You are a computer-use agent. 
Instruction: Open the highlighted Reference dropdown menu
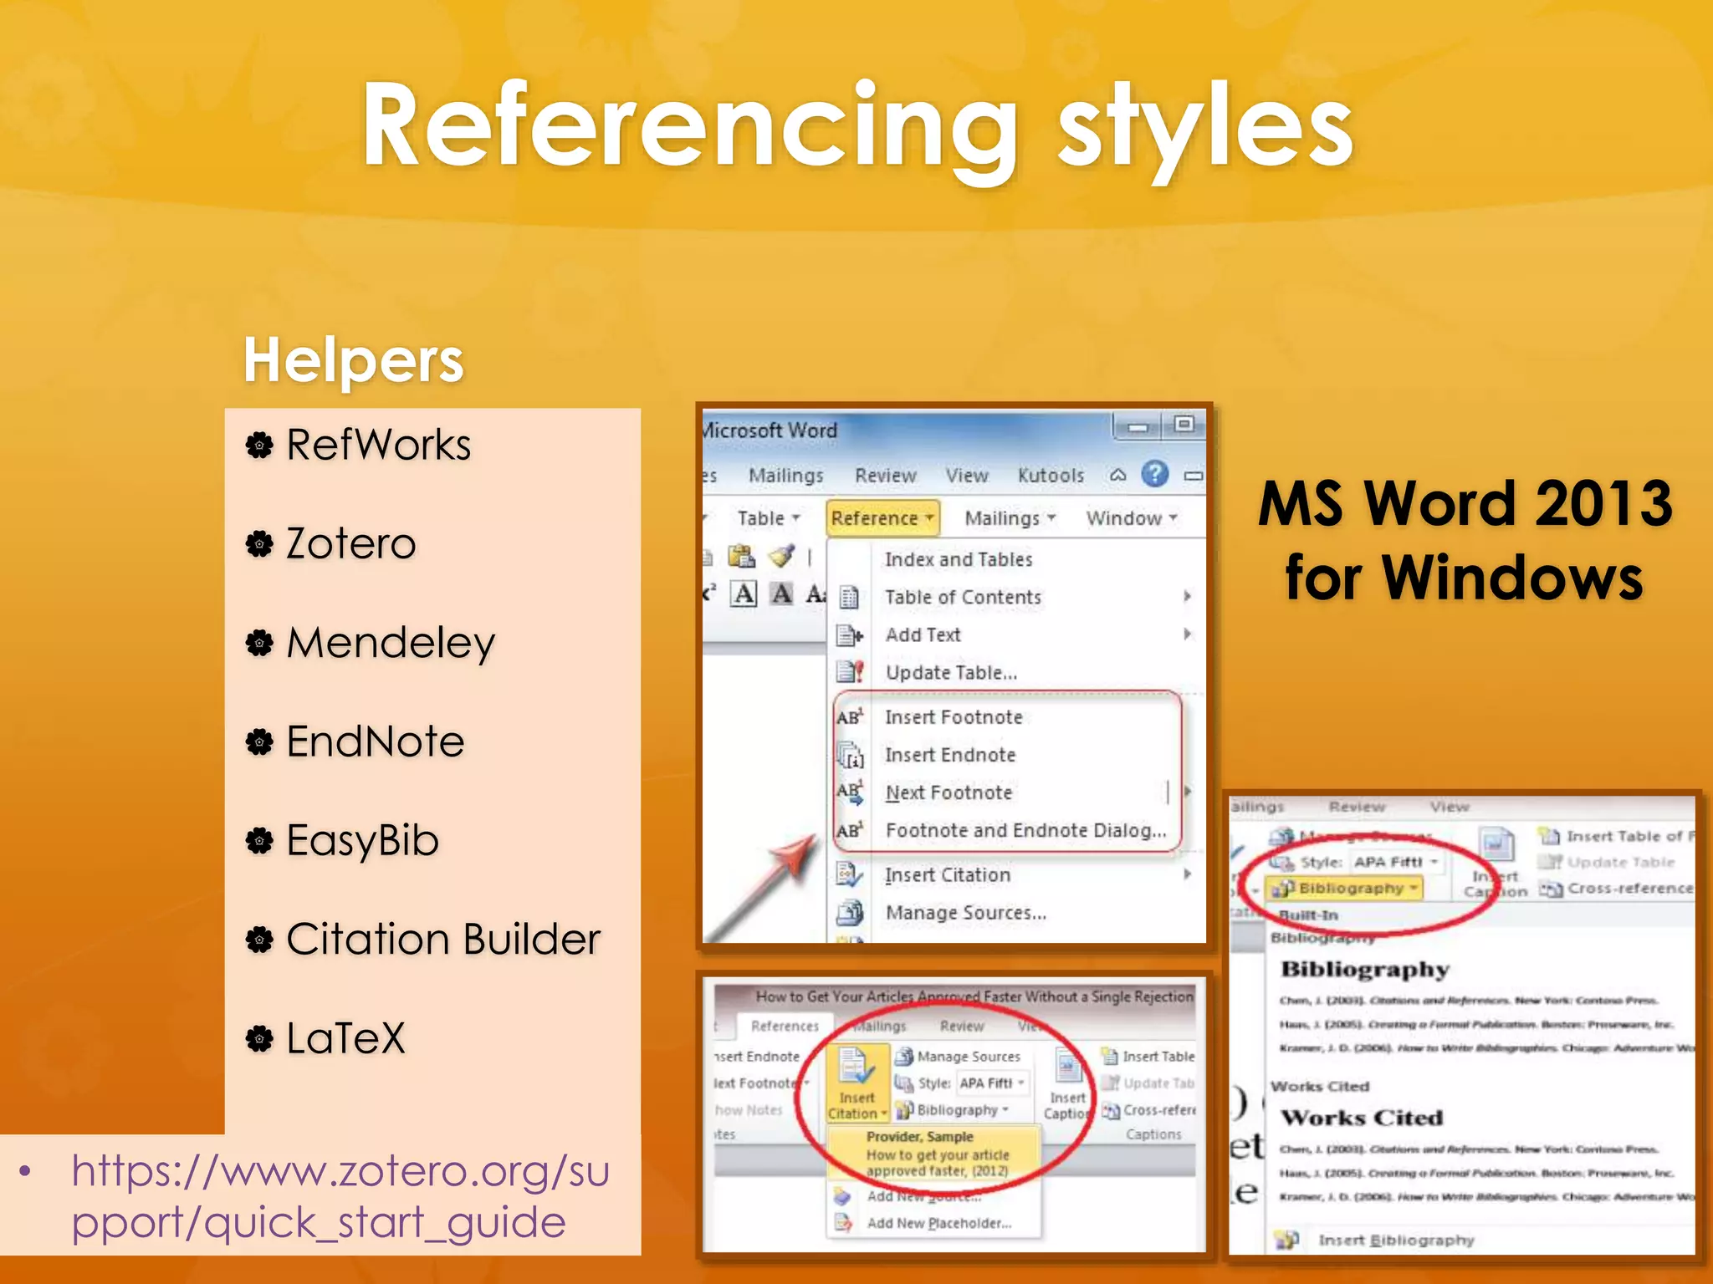pos(882,518)
